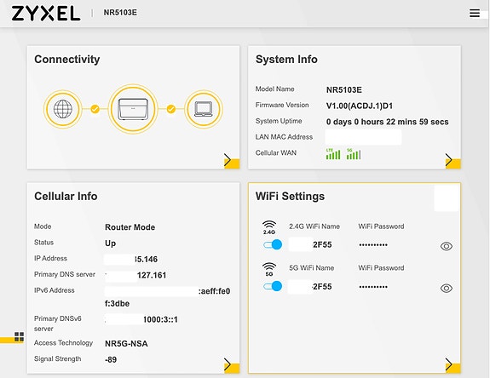The height and width of the screenshot is (378, 490).
Task: Click the check mark between globe and router
Action: coord(95,109)
